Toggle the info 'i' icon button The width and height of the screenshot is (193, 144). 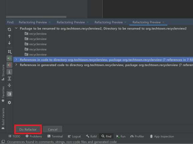(x=9, y=72)
